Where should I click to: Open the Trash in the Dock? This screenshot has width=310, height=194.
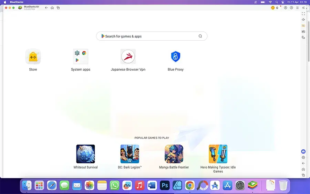pyautogui.click(x=283, y=185)
